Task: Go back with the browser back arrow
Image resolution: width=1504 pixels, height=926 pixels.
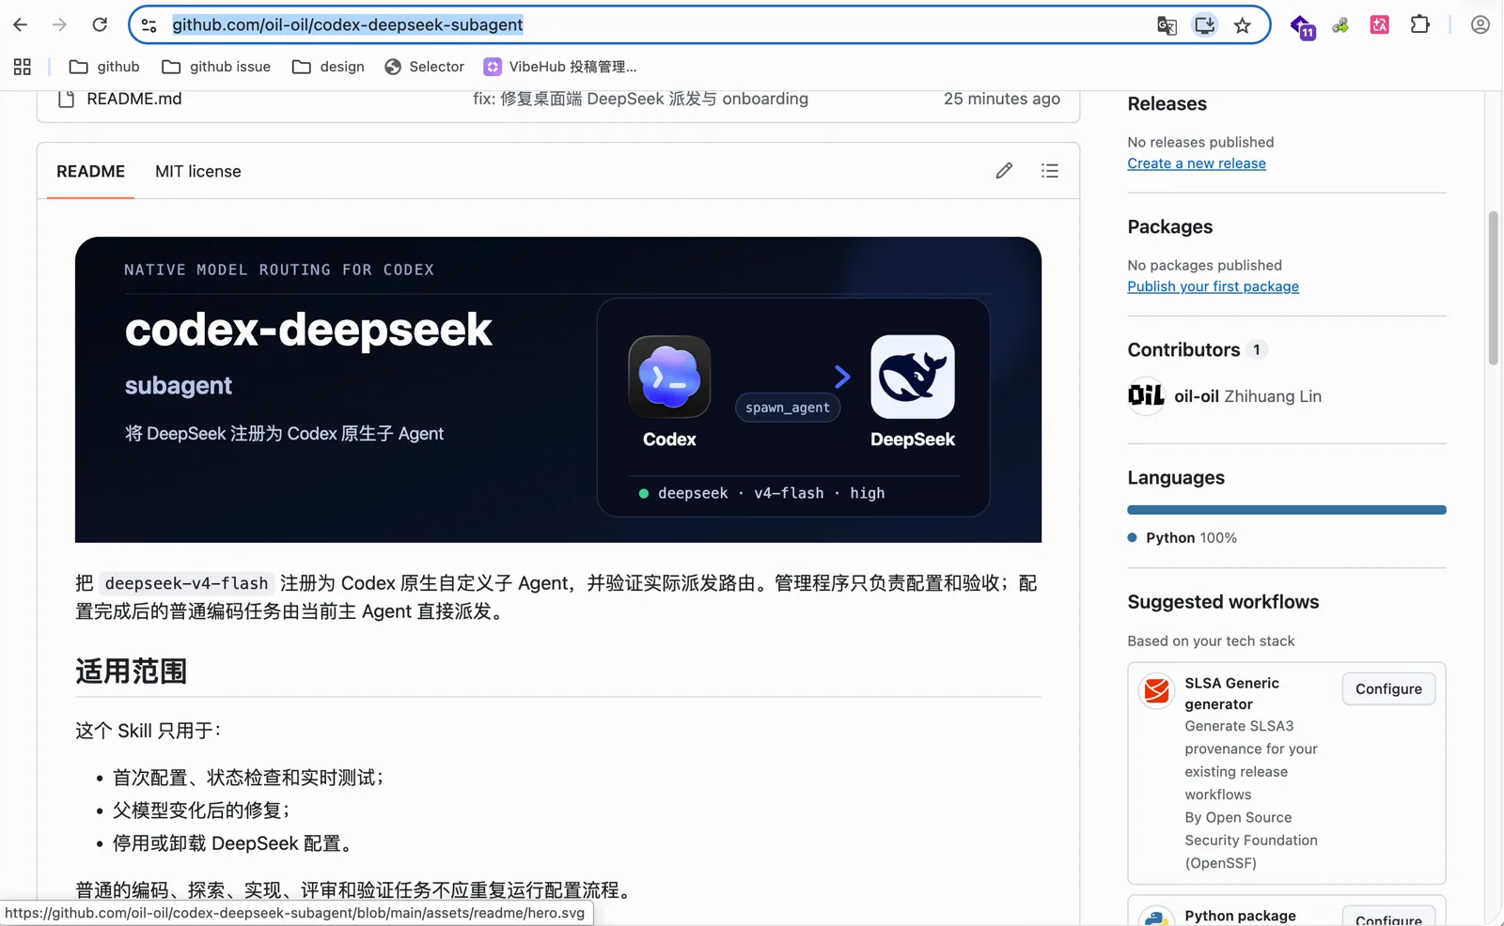Action: pyautogui.click(x=20, y=24)
